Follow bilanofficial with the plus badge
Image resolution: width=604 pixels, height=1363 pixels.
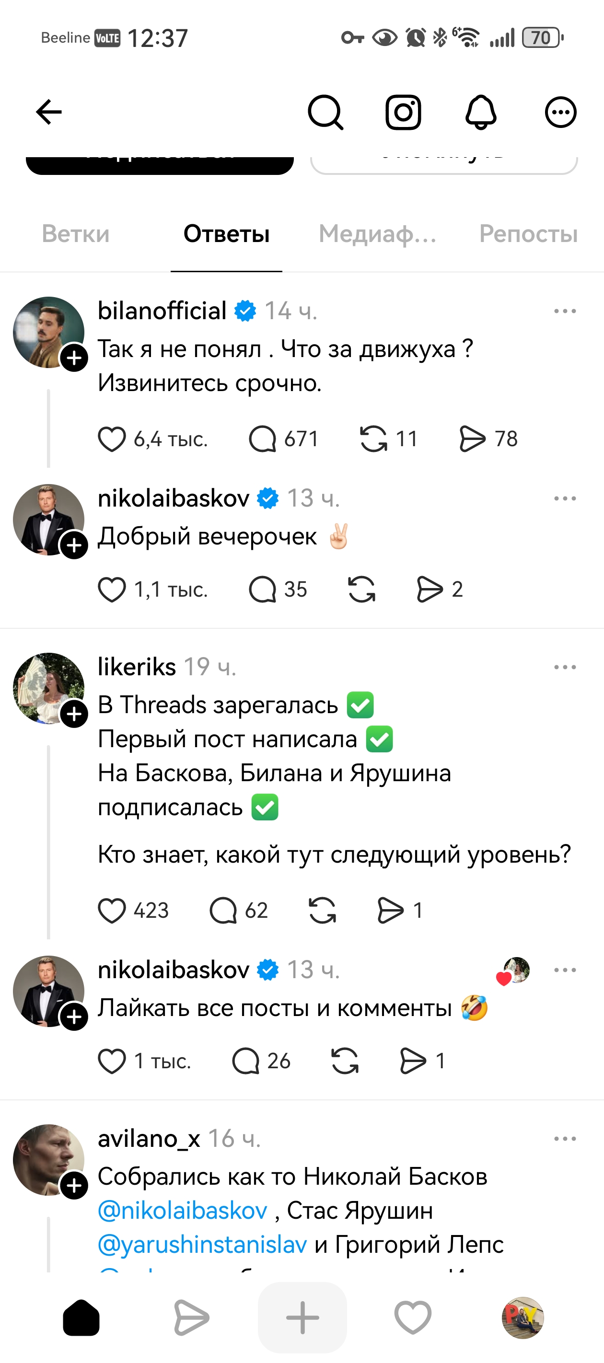point(75,358)
